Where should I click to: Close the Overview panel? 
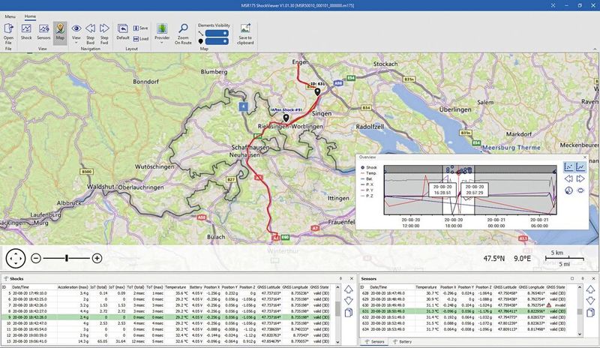click(585, 157)
